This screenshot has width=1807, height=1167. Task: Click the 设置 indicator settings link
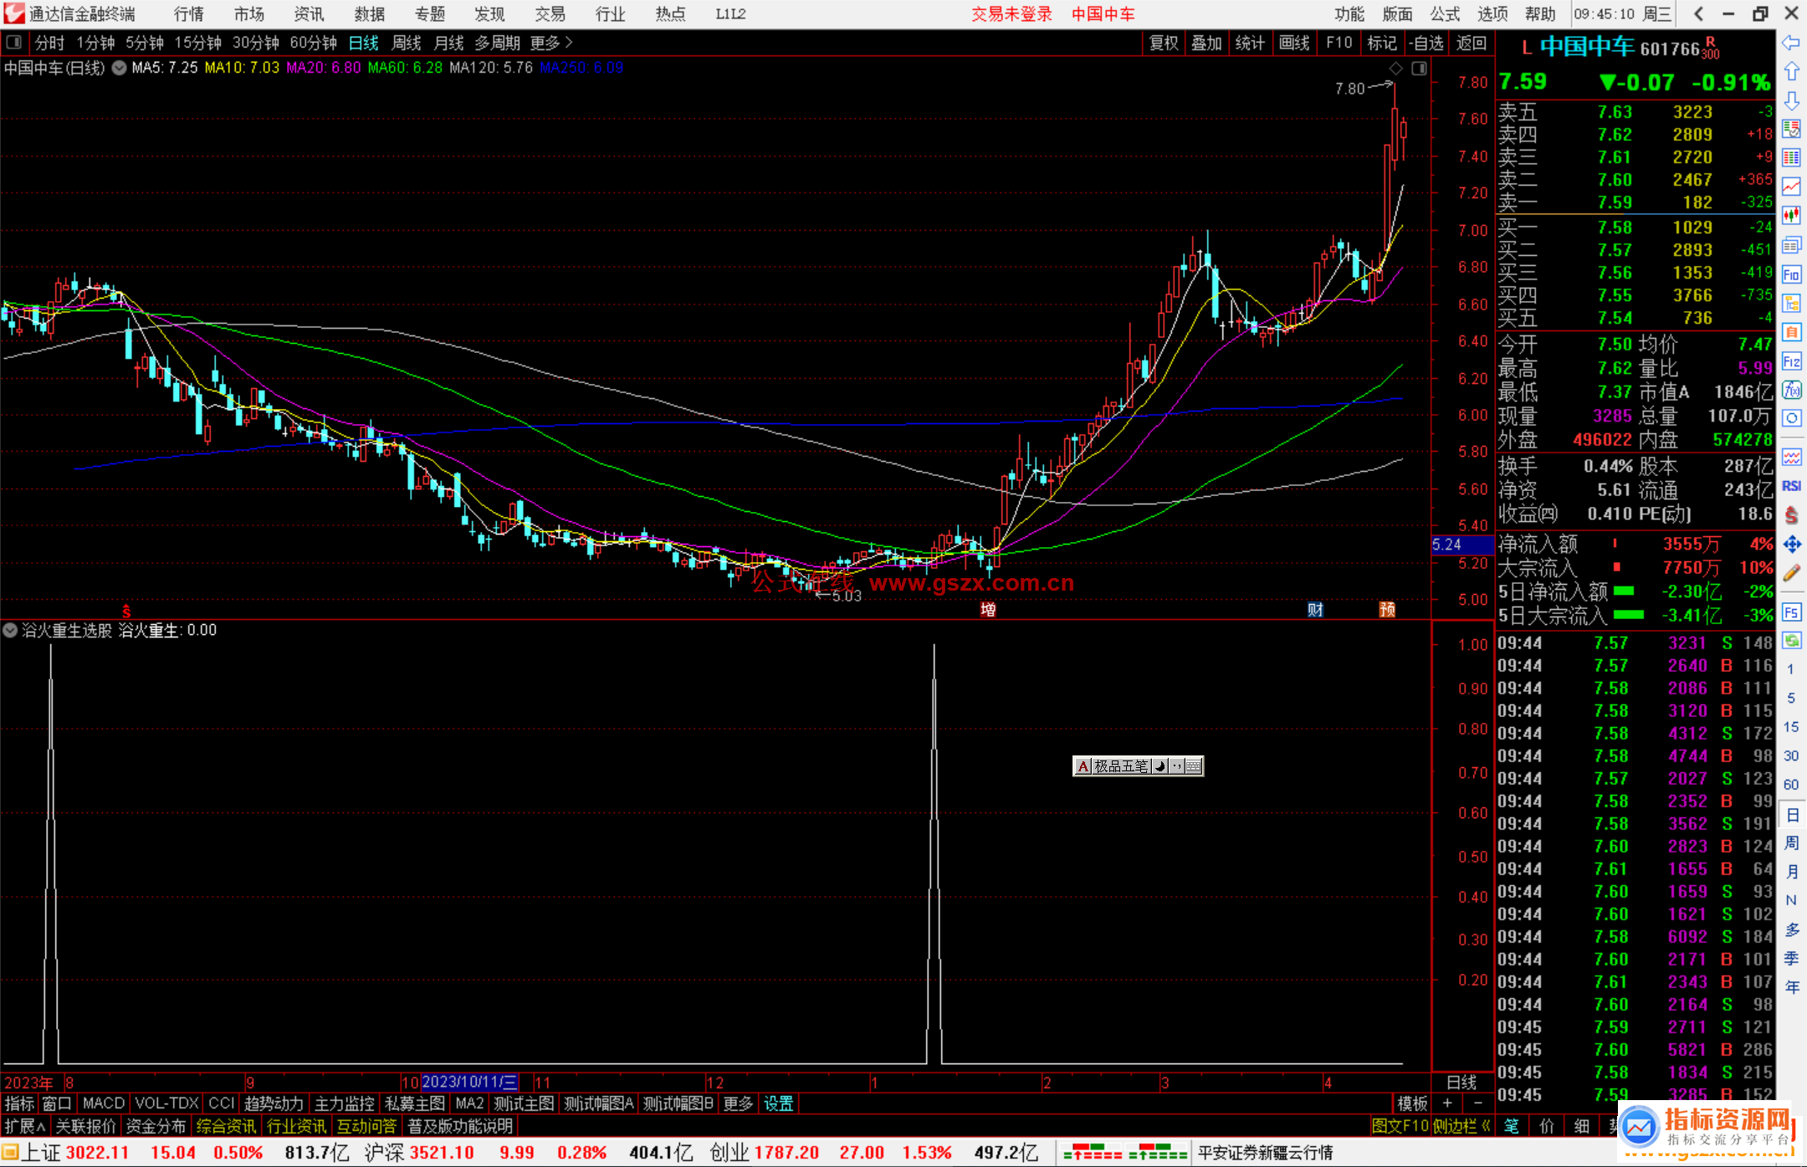[779, 1103]
